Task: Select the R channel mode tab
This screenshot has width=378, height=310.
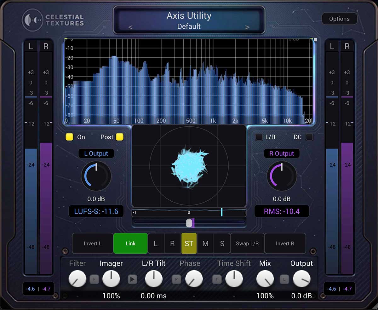Action: 172,243
